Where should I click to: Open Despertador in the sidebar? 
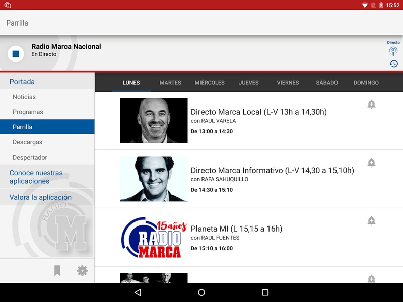pyautogui.click(x=47, y=157)
